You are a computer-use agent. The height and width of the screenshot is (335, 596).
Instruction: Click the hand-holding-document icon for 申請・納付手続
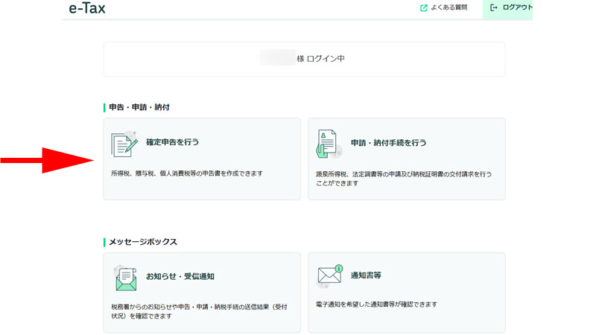coord(329,144)
